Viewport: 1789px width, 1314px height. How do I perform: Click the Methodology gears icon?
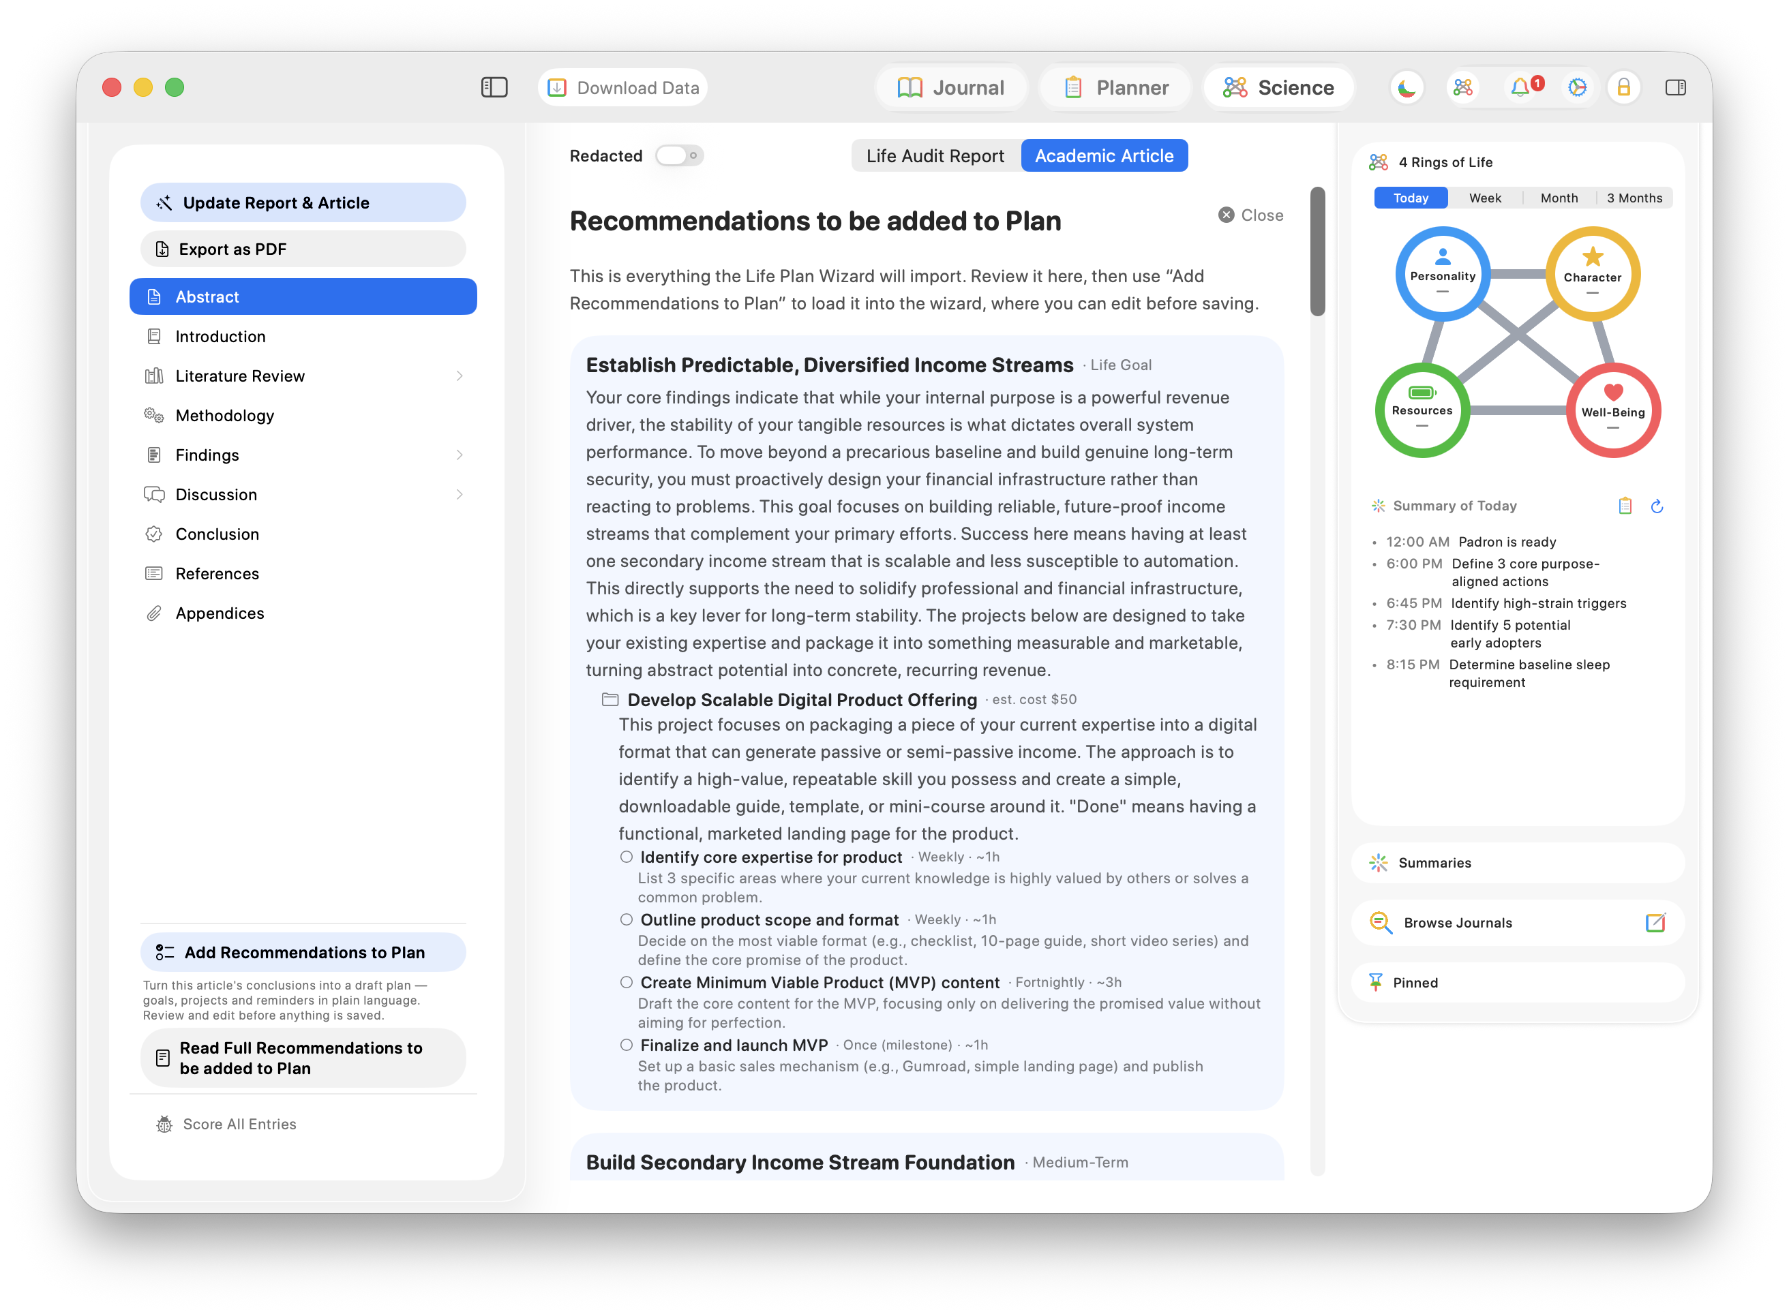[153, 415]
